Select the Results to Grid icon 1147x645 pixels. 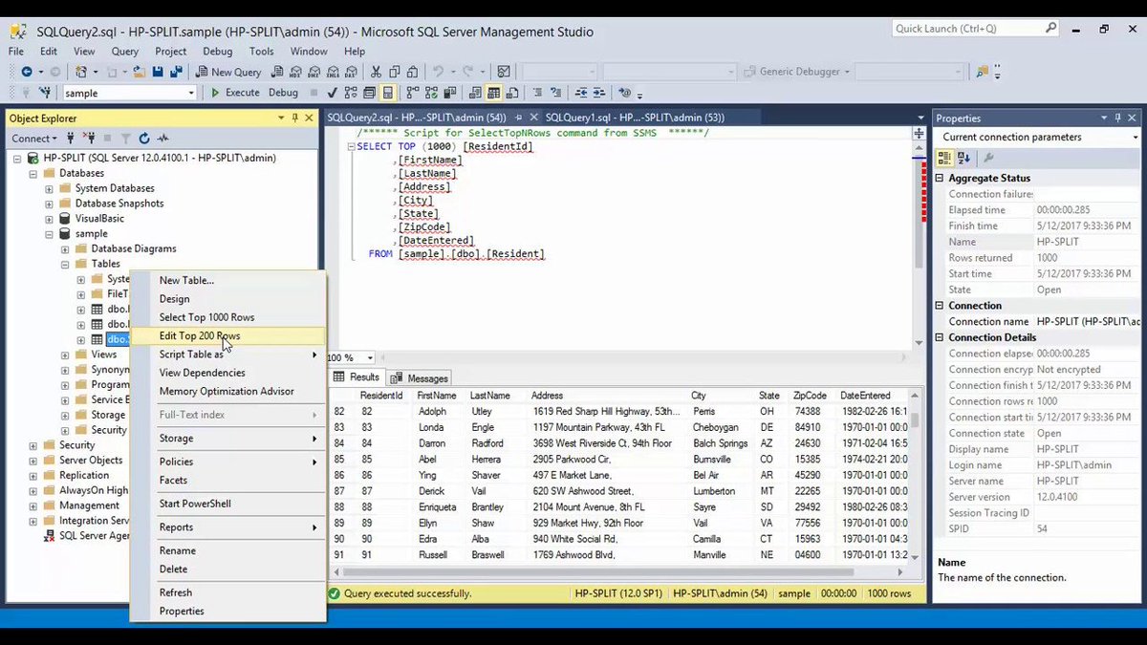click(493, 93)
